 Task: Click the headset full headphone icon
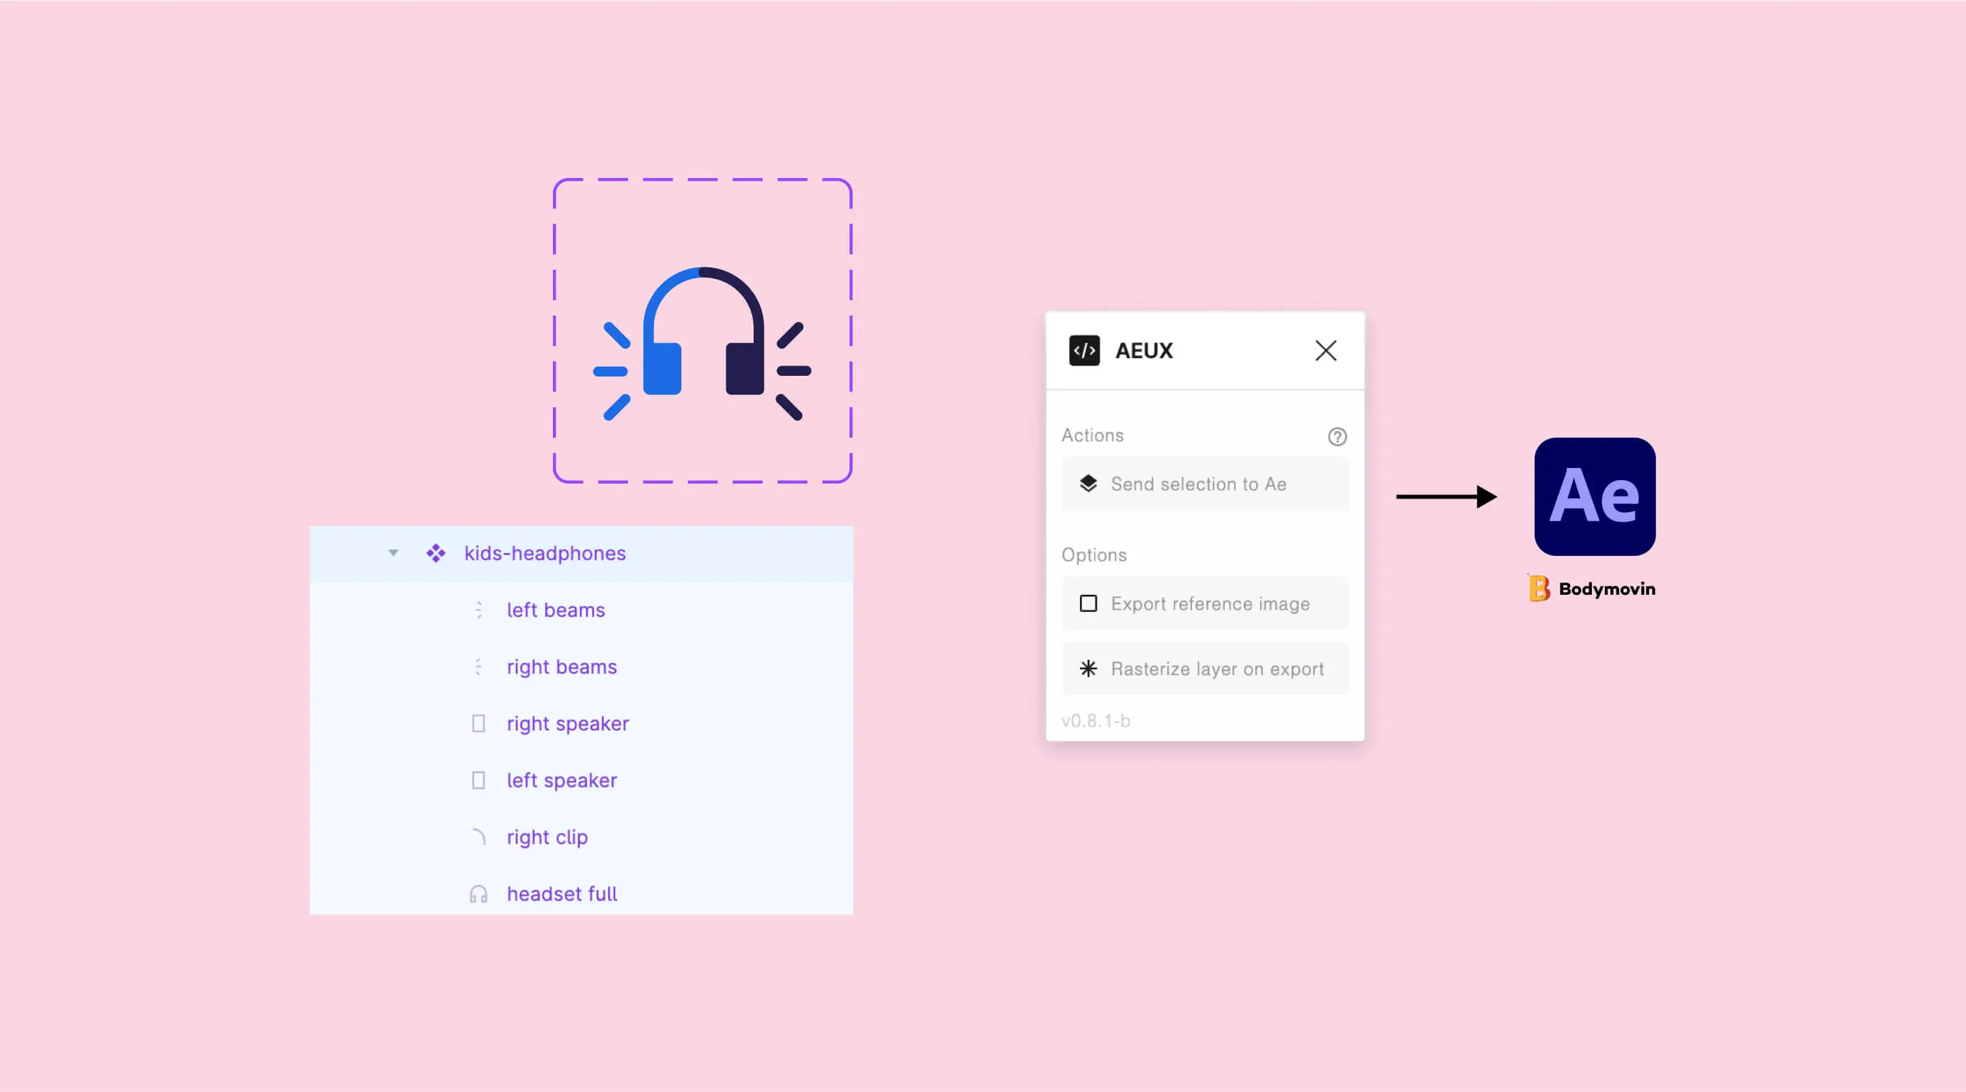479,894
